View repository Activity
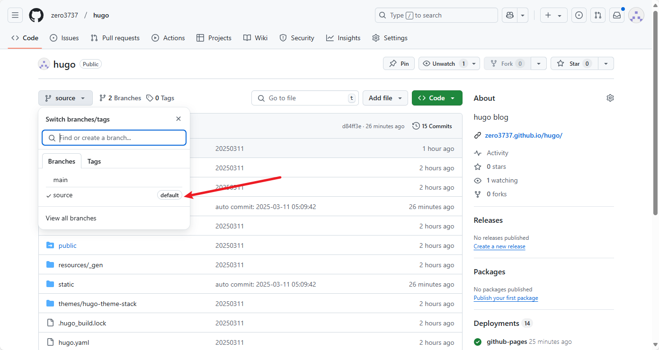659x350 pixels. point(498,153)
